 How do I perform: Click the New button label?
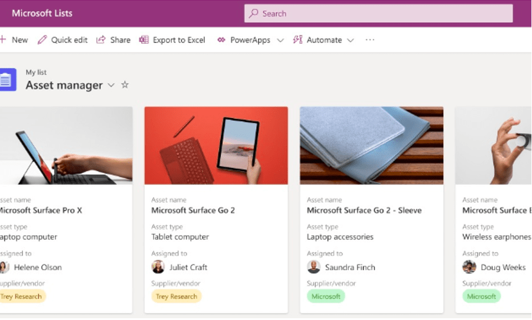tap(19, 40)
